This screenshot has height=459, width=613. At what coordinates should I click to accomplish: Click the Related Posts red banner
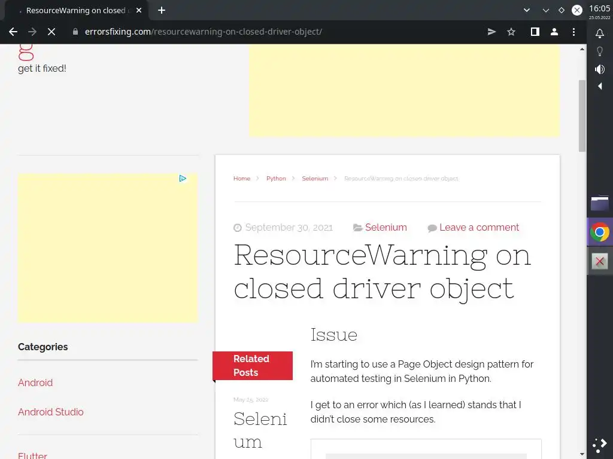(x=253, y=366)
